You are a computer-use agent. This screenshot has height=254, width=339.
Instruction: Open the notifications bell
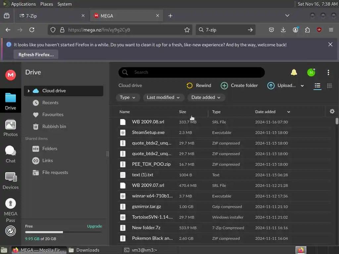(x=294, y=72)
